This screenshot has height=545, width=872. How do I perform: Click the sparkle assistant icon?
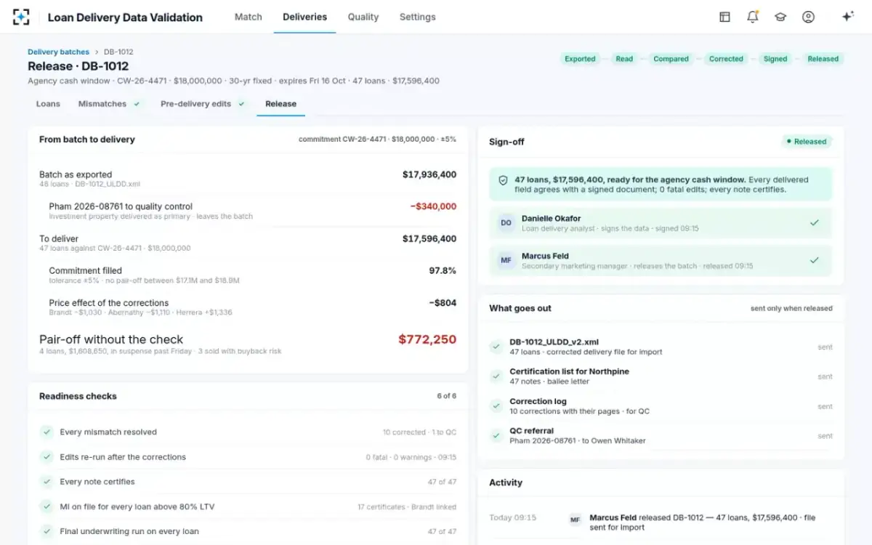[847, 17]
